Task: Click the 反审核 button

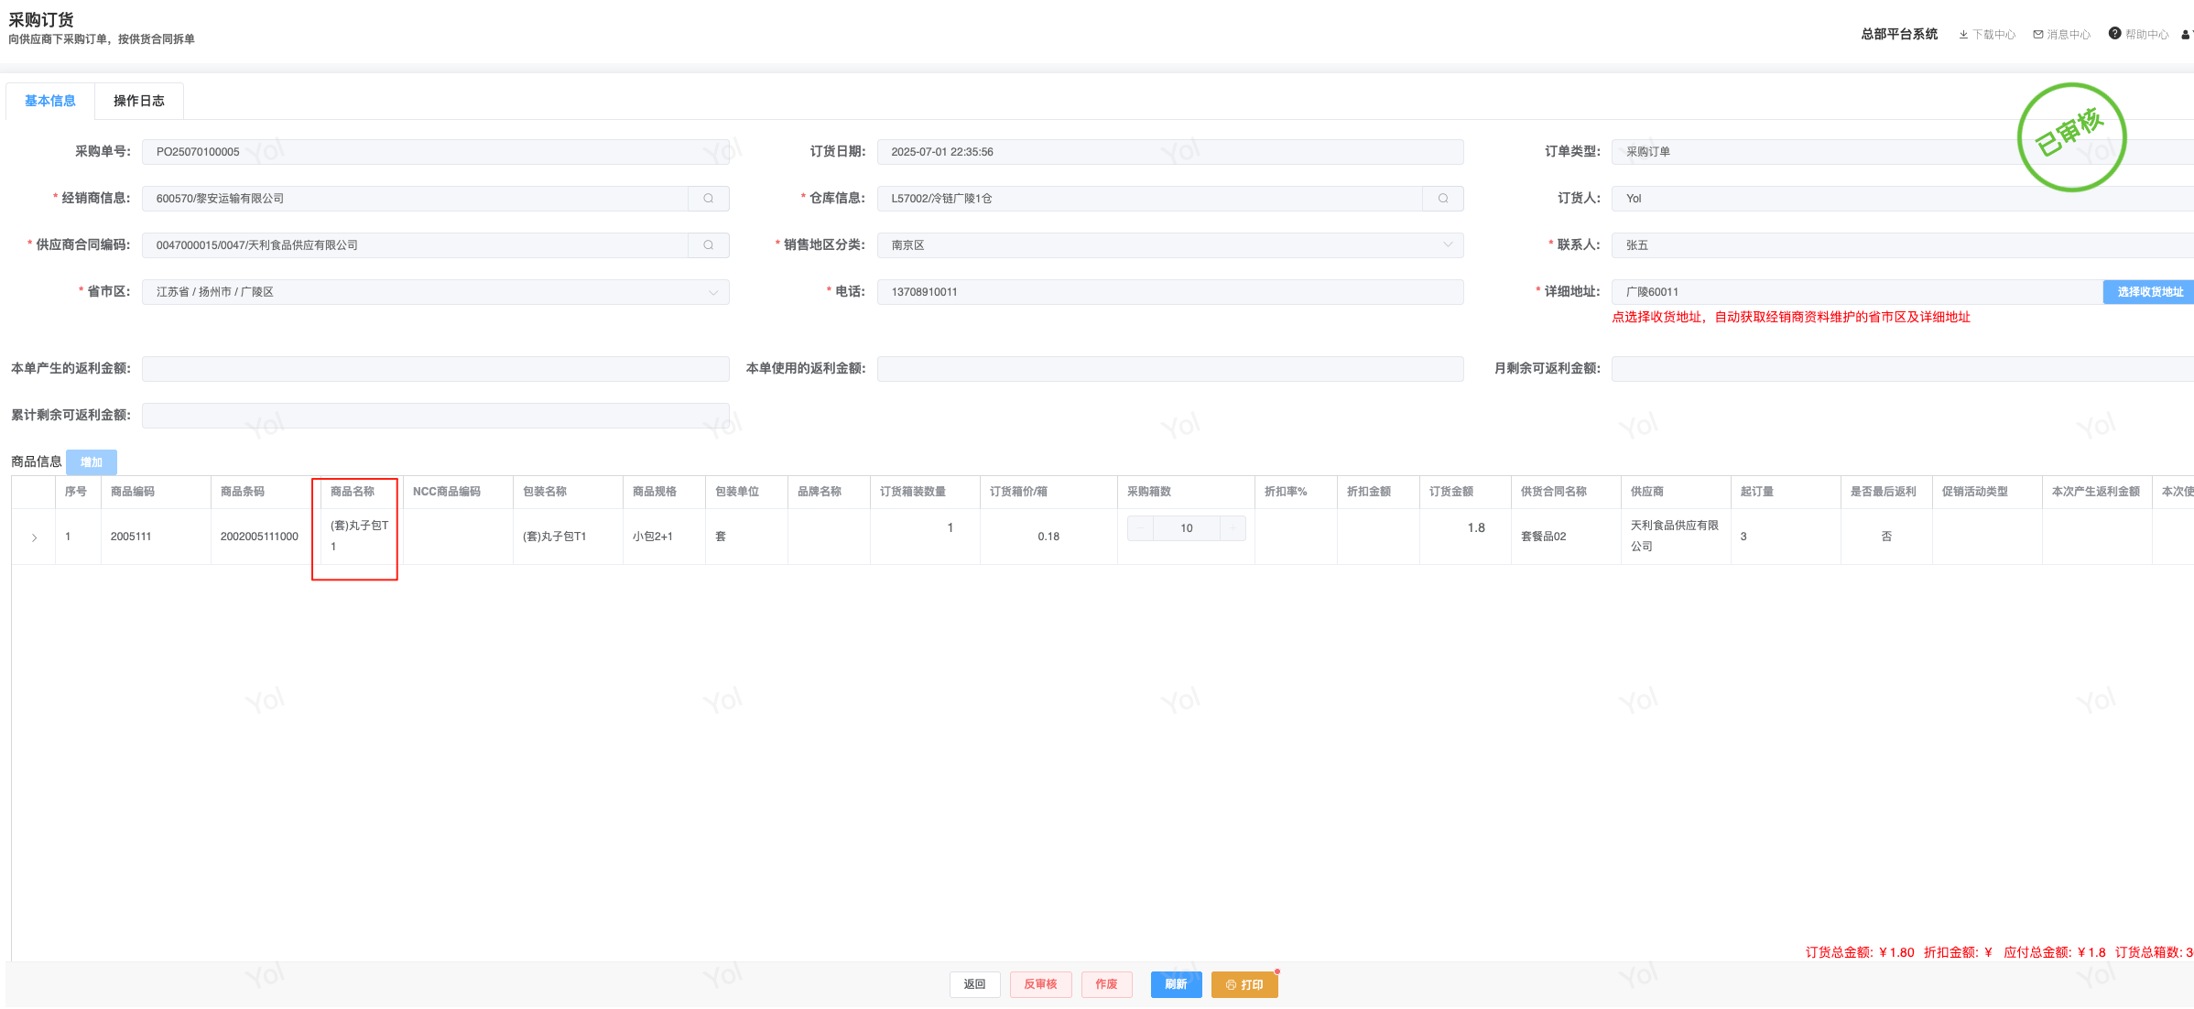Action: (1040, 984)
